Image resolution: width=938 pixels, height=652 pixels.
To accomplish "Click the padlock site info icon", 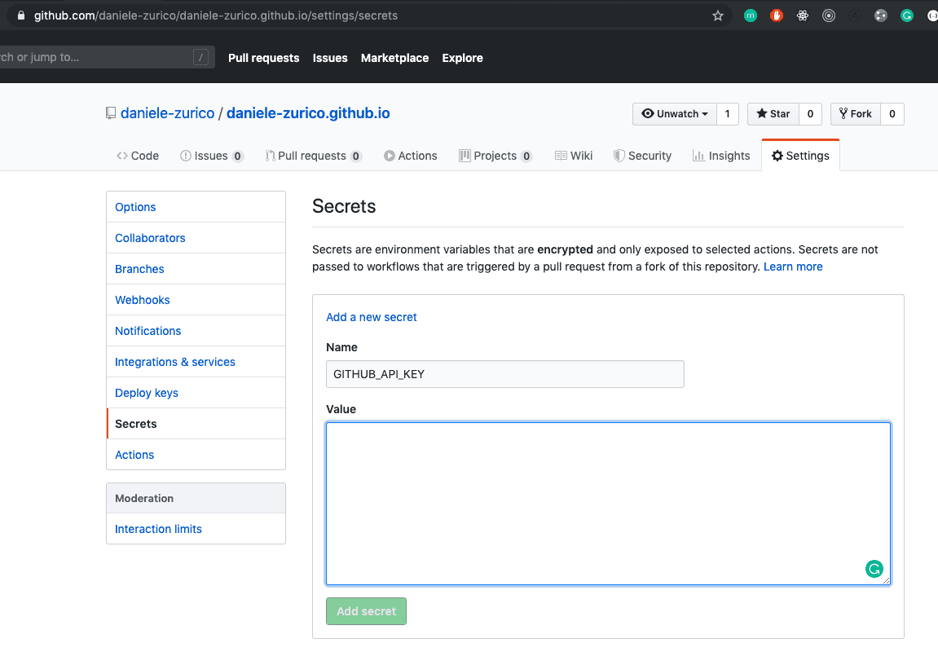I will coord(21,15).
